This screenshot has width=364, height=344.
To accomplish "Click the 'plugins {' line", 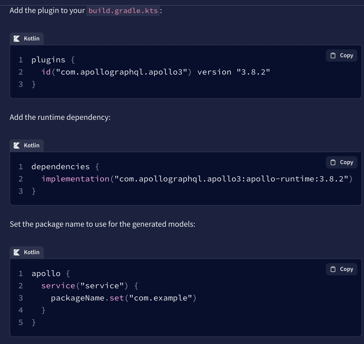I will [53, 60].
